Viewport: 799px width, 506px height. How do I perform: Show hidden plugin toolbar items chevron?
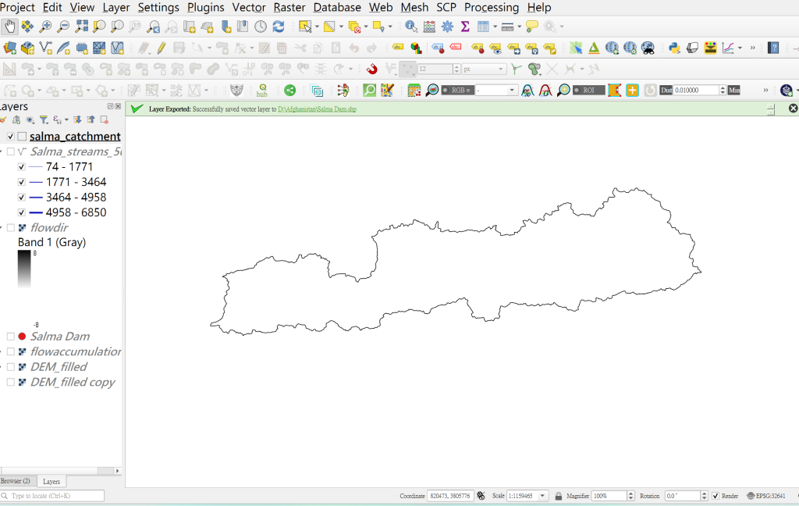coord(753,48)
